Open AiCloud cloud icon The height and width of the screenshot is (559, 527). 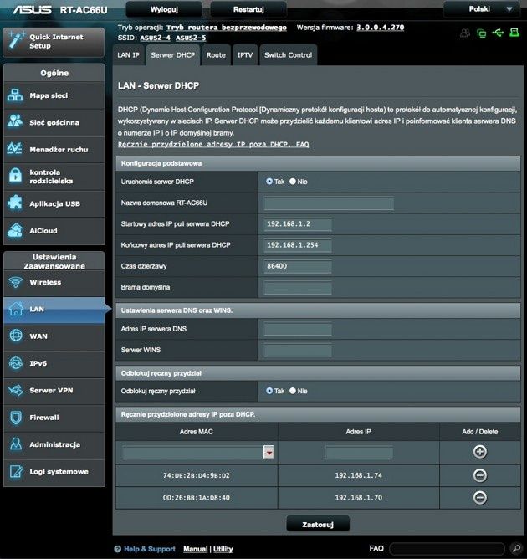click(x=15, y=230)
